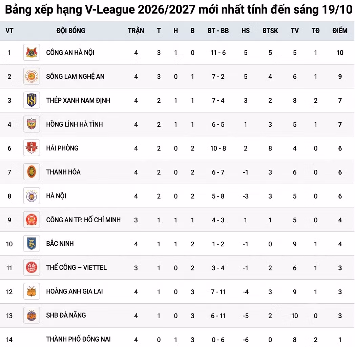355x347 pixels.
Task: Click the Hà Nội club emblem
Action: (x=32, y=196)
